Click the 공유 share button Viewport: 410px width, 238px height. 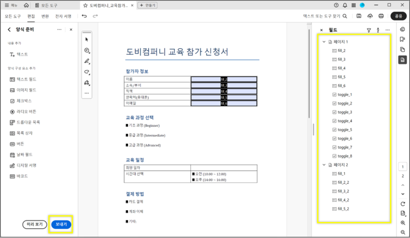(399, 16)
